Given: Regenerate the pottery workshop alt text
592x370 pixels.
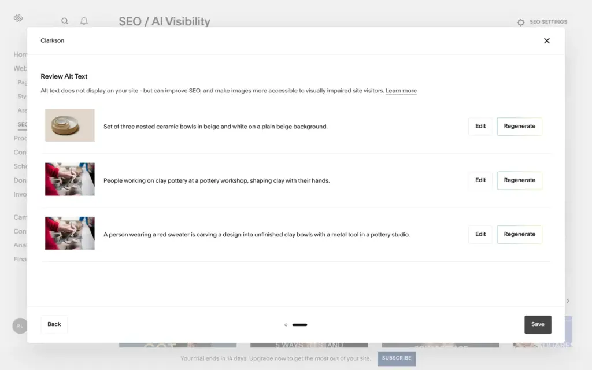Looking at the screenshot, I should click(x=520, y=180).
